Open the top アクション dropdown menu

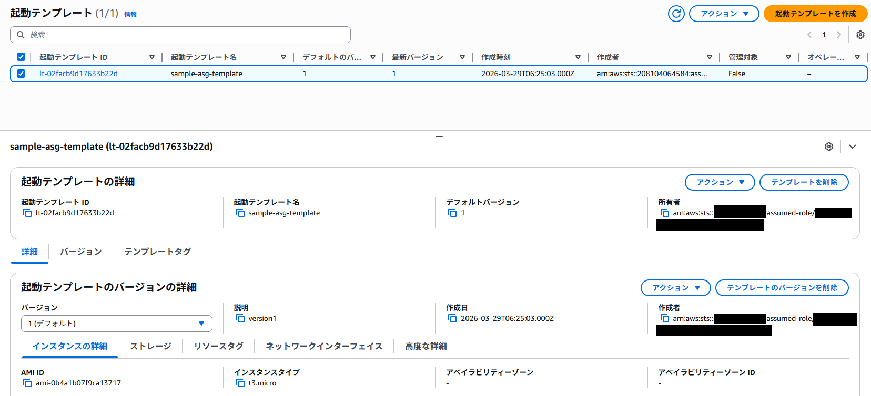pyautogui.click(x=724, y=14)
